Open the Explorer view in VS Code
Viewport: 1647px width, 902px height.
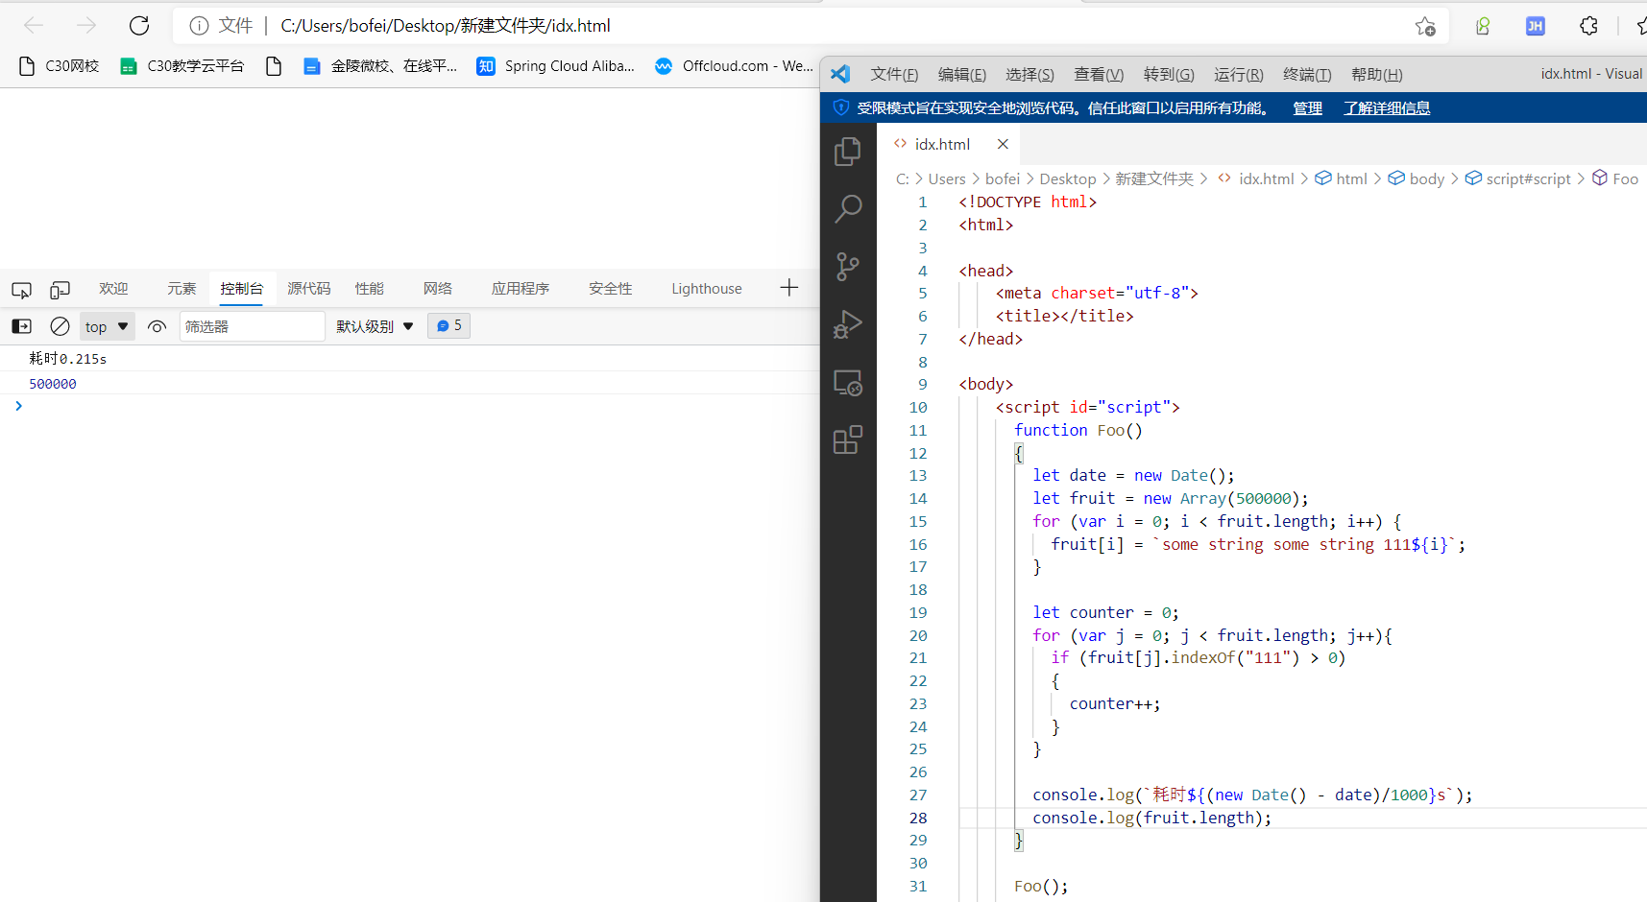tap(848, 151)
